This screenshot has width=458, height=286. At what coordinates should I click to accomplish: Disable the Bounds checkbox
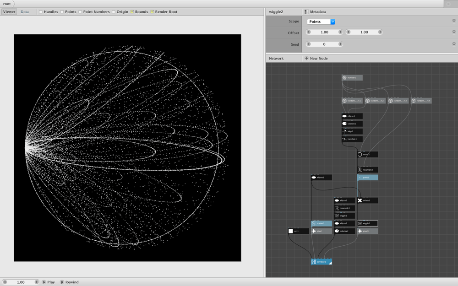click(132, 12)
